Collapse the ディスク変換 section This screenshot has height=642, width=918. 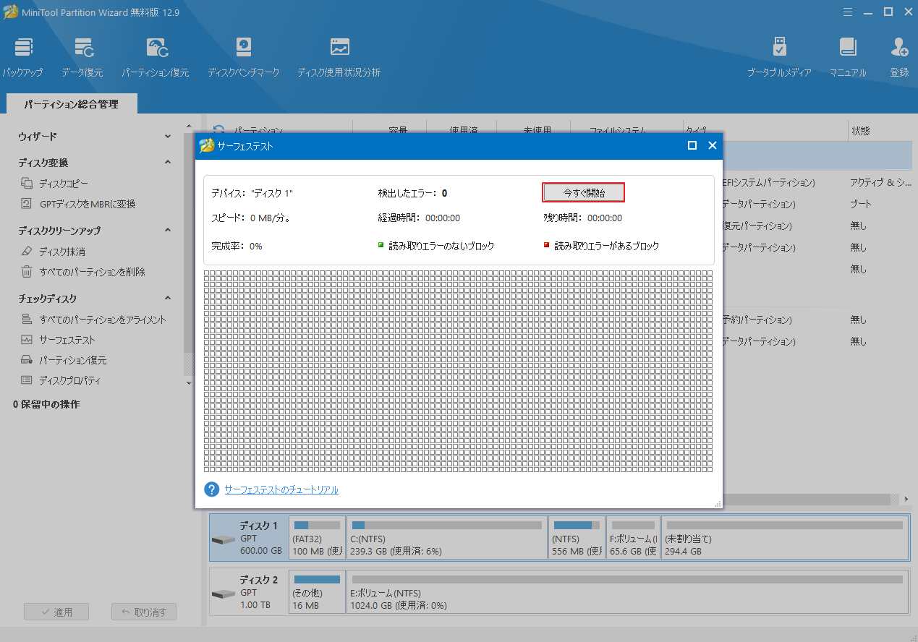click(168, 163)
